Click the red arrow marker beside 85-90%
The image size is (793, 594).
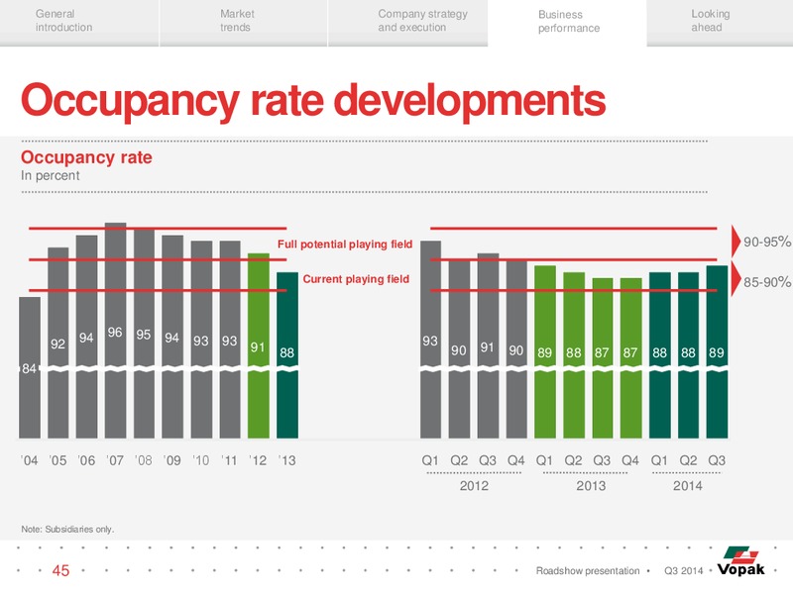[x=736, y=279]
